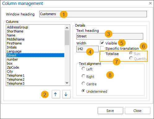154x119 pixels.
Task: Click the columns list scrollbar thumb
Action: [x=67, y=38]
